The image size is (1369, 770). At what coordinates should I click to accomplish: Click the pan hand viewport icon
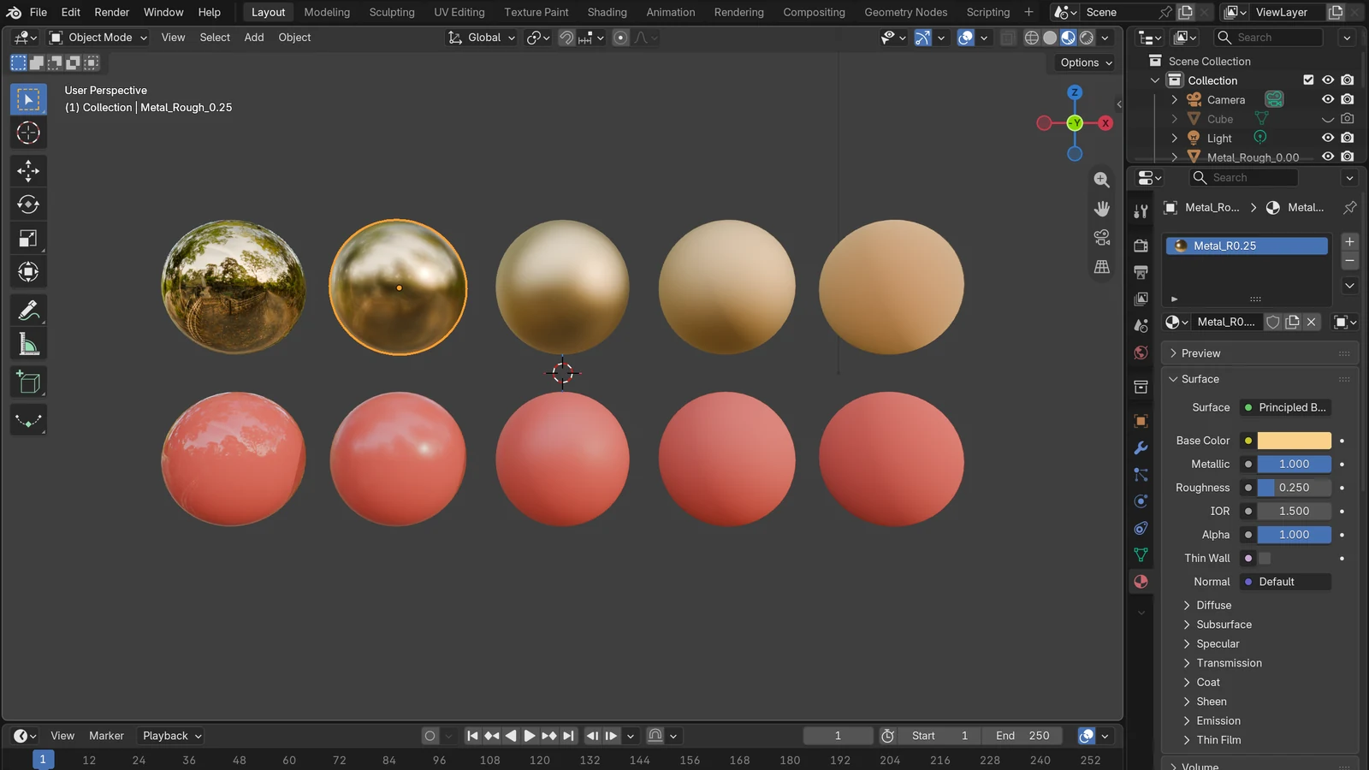click(1102, 209)
